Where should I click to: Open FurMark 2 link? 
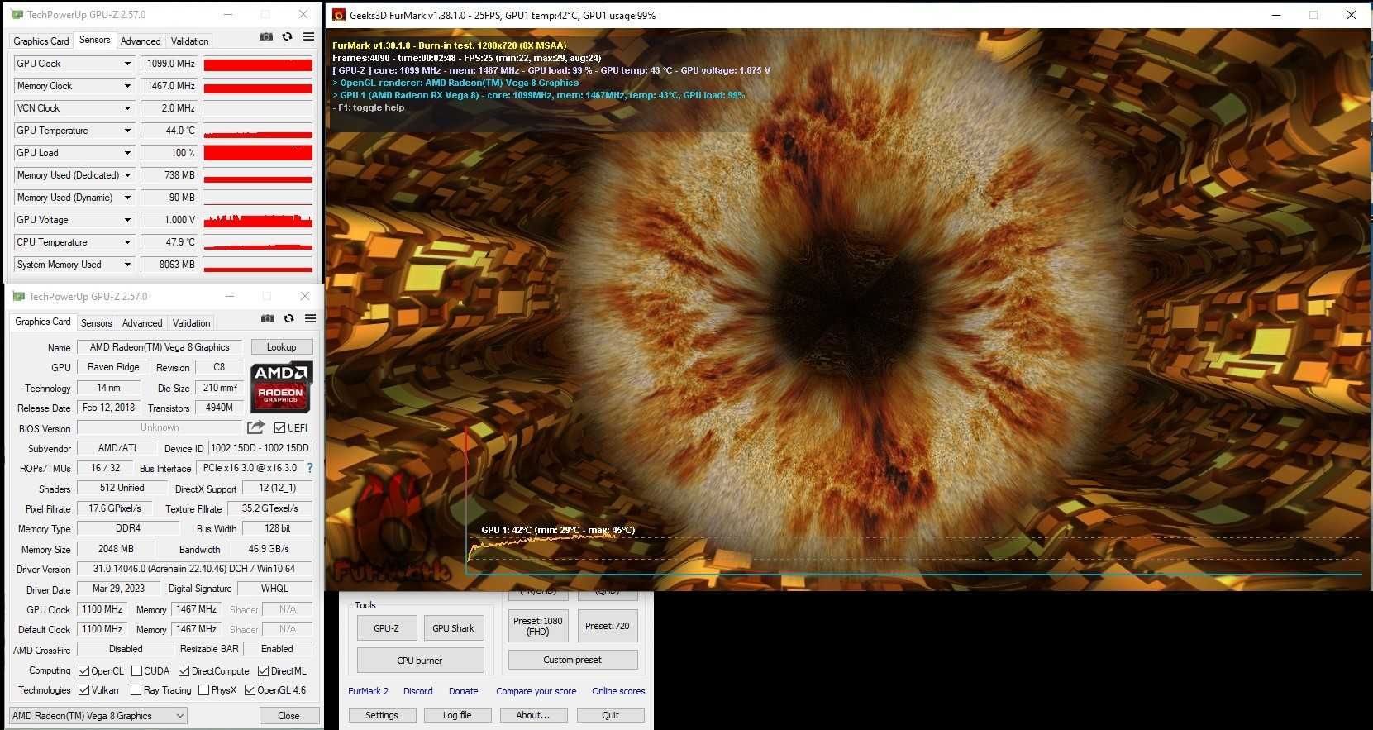pos(368,691)
